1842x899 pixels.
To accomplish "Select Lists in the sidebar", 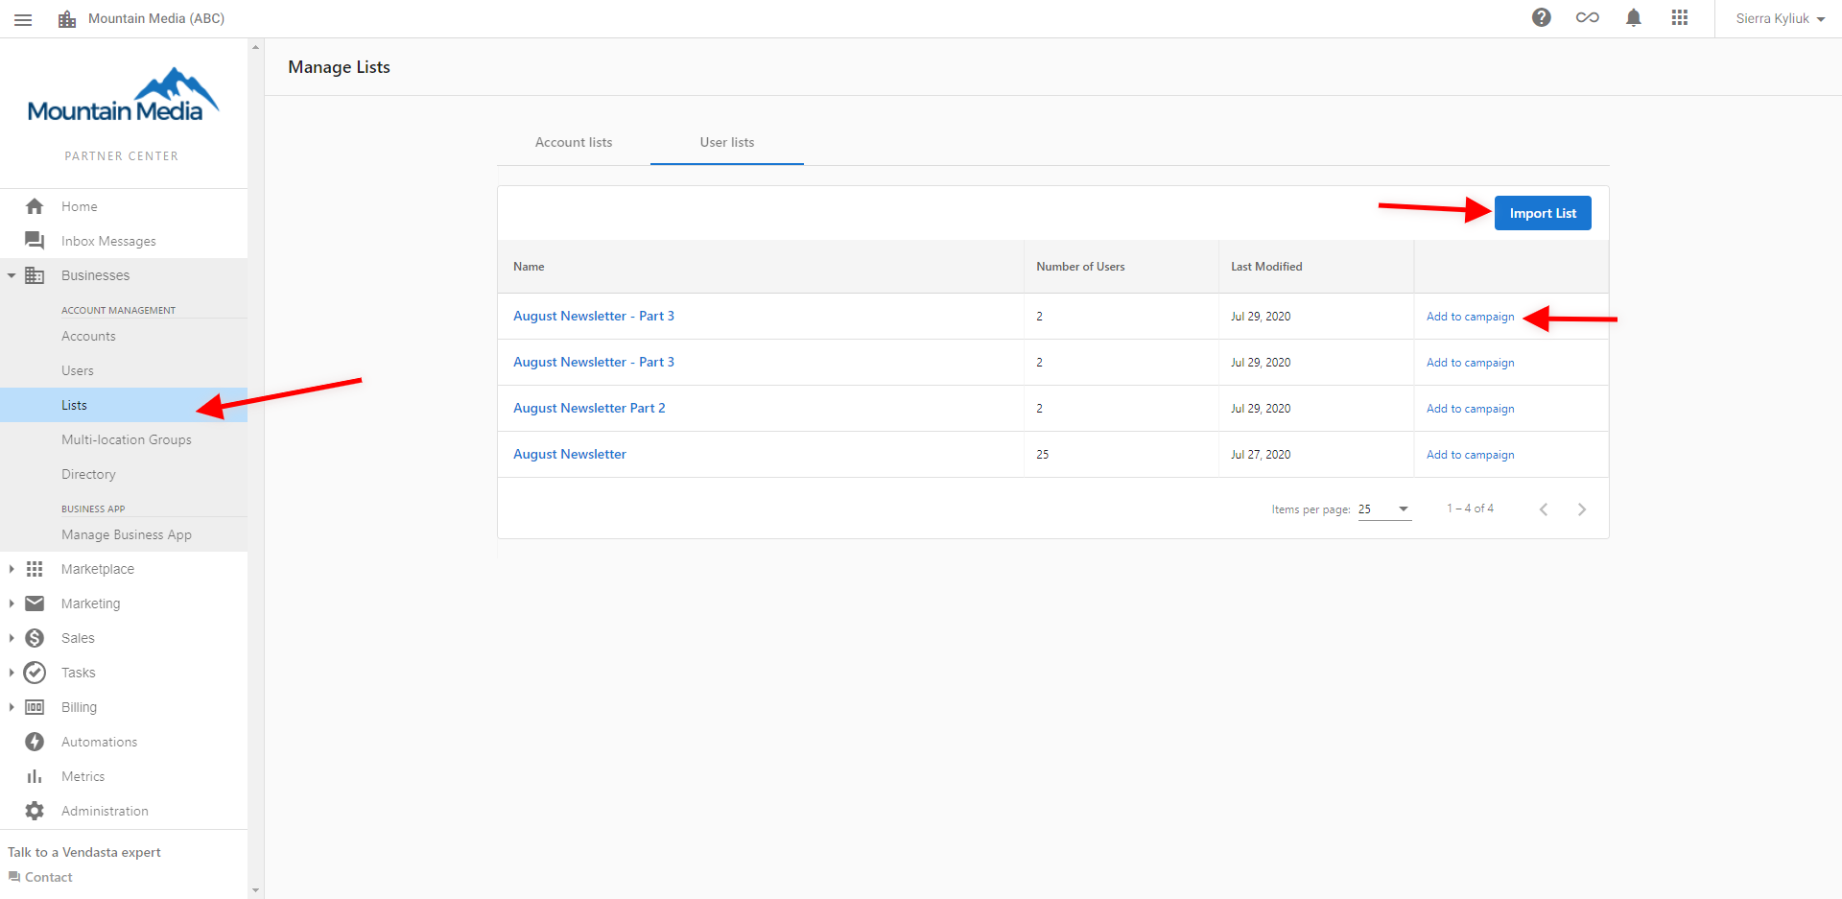I will point(124,405).
